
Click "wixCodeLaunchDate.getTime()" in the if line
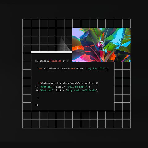click(x=78, y=83)
